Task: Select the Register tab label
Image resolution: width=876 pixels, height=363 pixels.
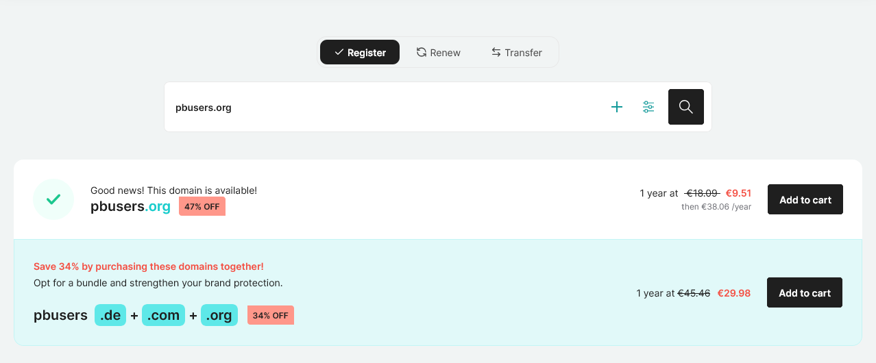Action: point(367,53)
